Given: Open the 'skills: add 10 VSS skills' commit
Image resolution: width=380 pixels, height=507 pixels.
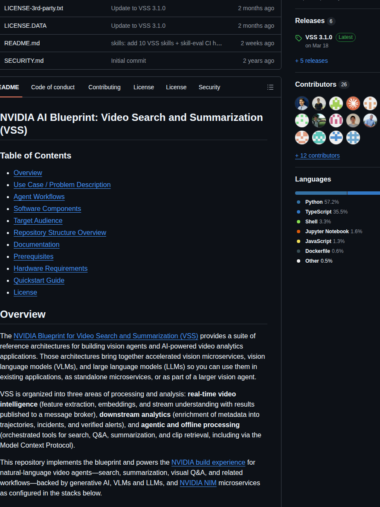Looking at the screenshot, I should click(166, 43).
